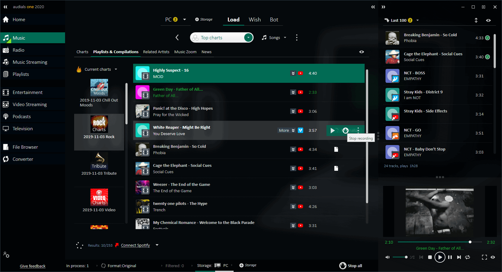Toggle shuffle in the player controls
The height and width of the screenshot is (272, 502).
pos(412,257)
